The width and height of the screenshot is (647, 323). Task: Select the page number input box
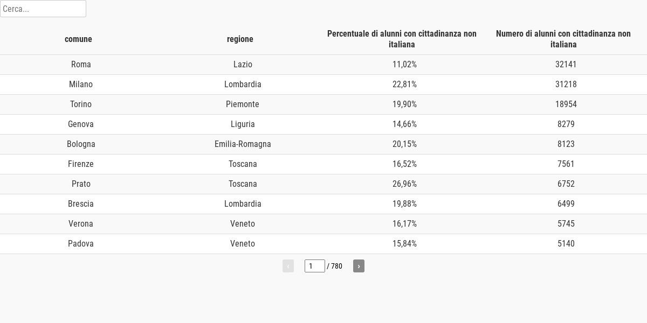pyautogui.click(x=315, y=266)
